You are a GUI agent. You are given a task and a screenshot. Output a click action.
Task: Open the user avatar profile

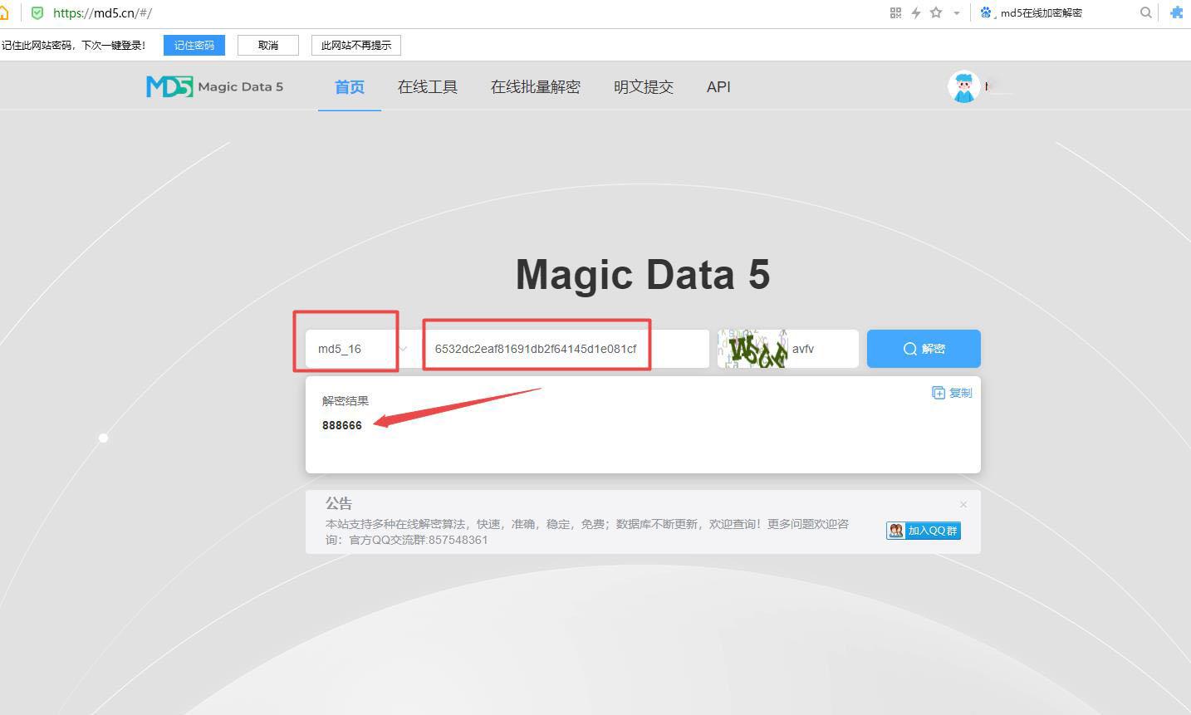[x=963, y=86]
